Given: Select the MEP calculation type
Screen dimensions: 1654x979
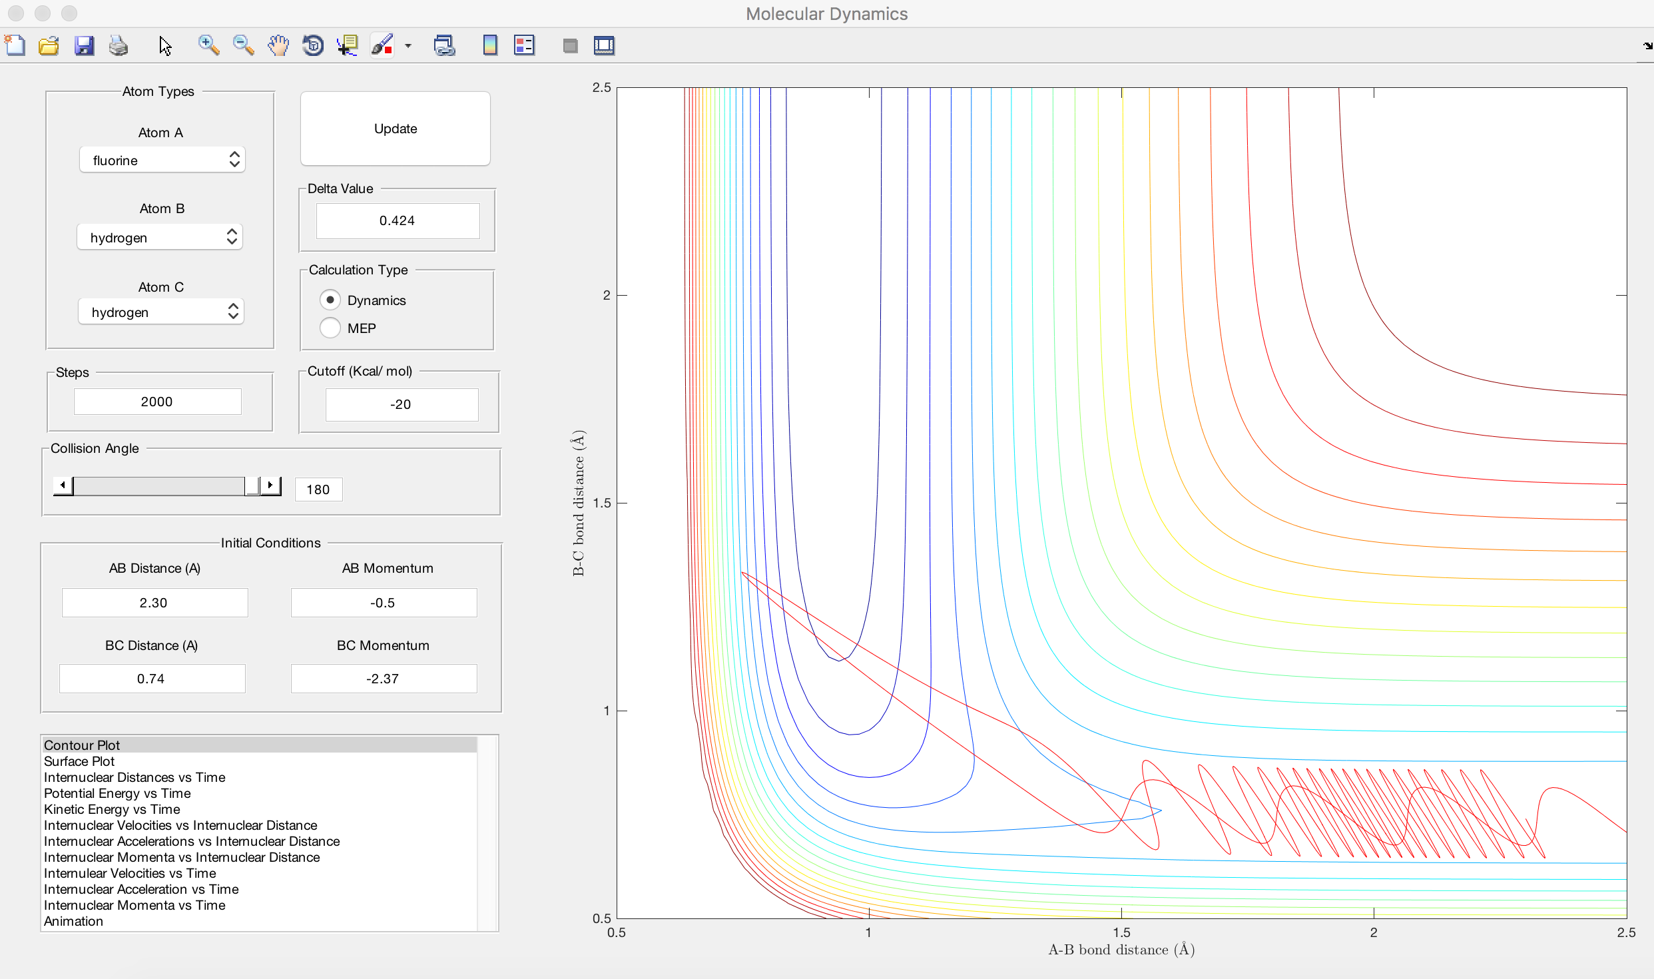Looking at the screenshot, I should pyautogui.click(x=330, y=328).
